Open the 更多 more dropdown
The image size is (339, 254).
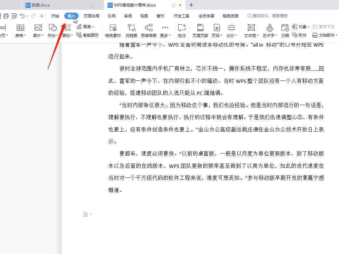(x=165, y=35)
